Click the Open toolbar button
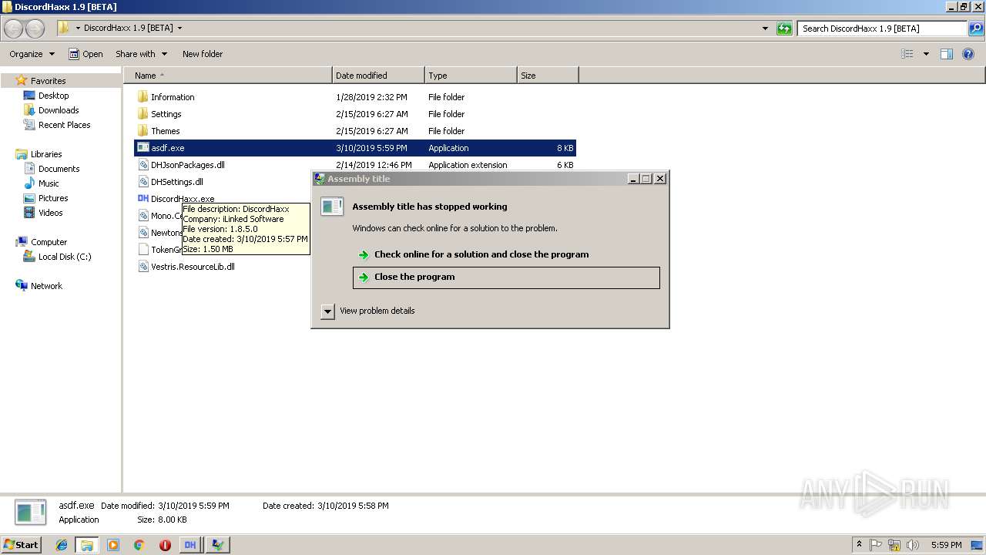Viewport: 986px width, 555px height. (86, 54)
